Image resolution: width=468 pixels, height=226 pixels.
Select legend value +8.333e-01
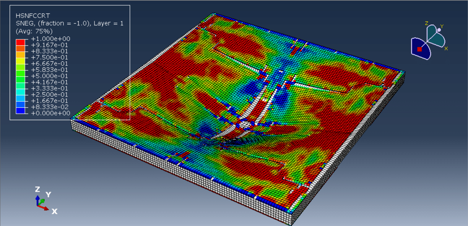[49, 51]
